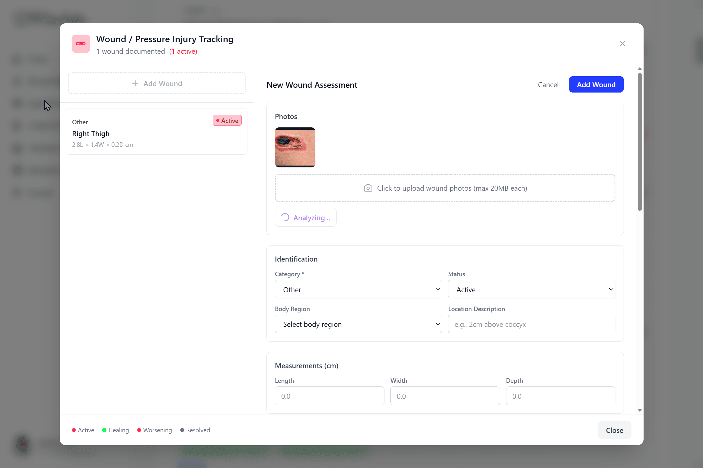Click the red Active legend dot
Image resolution: width=703 pixels, height=468 pixels.
coord(74,430)
